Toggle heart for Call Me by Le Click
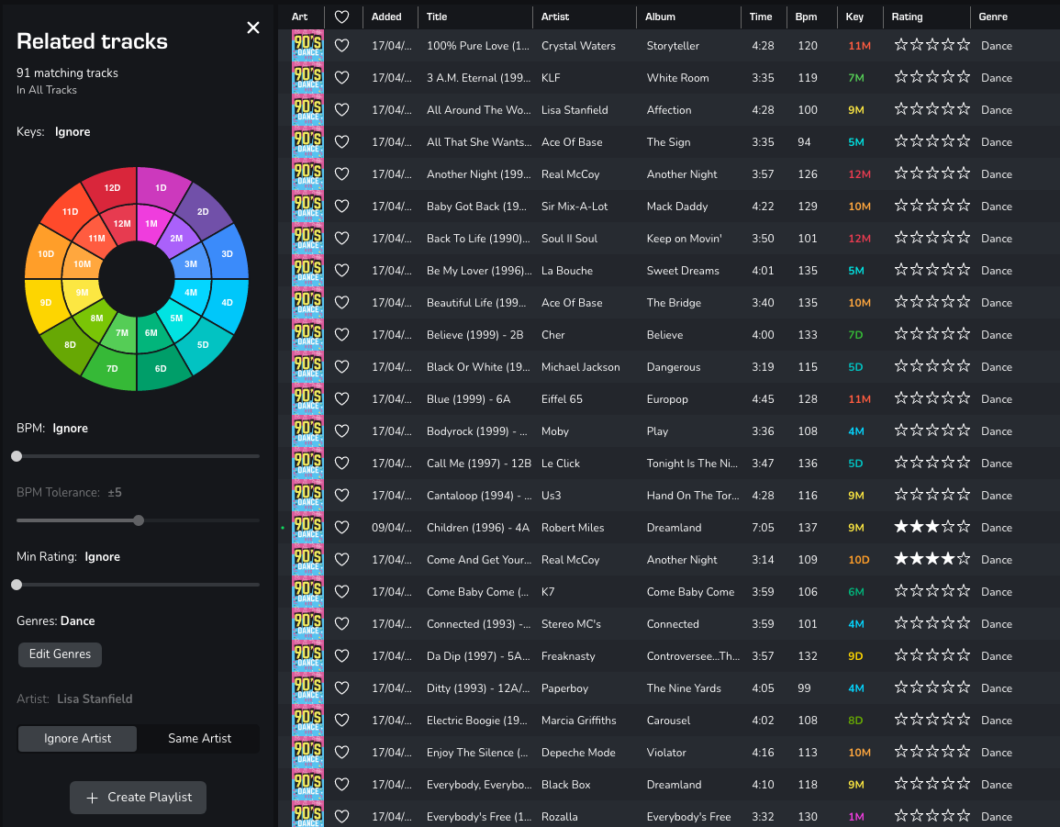This screenshot has width=1060, height=827. tap(342, 464)
